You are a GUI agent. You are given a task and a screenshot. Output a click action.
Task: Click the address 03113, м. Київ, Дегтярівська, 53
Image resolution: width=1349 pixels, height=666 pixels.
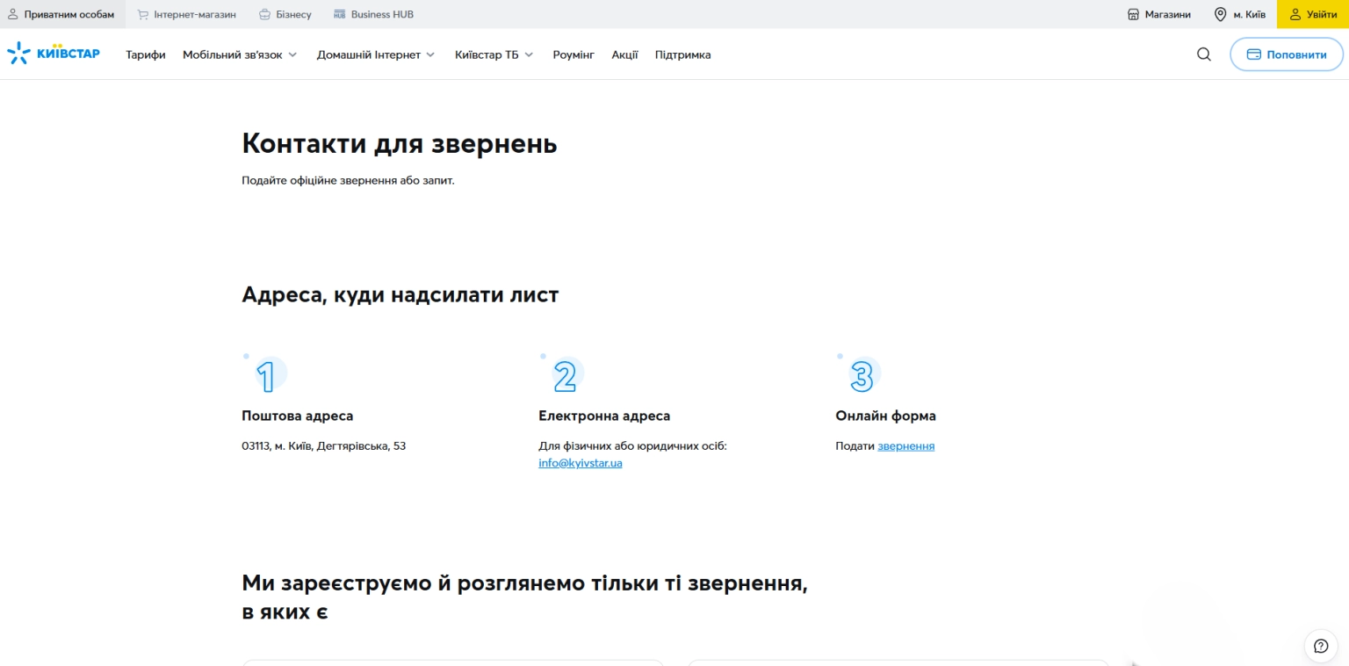[324, 445]
